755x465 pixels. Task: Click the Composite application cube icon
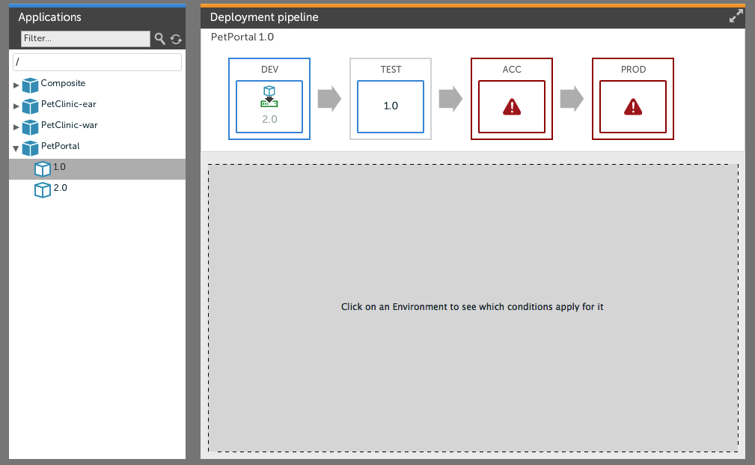pos(30,85)
